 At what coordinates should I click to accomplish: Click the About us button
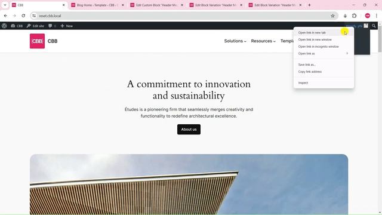pyautogui.click(x=189, y=129)
